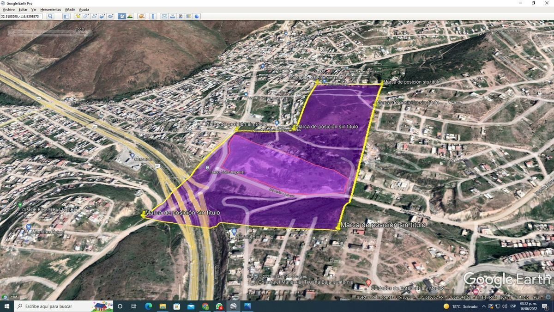Open the Herramientas menu

50,9
